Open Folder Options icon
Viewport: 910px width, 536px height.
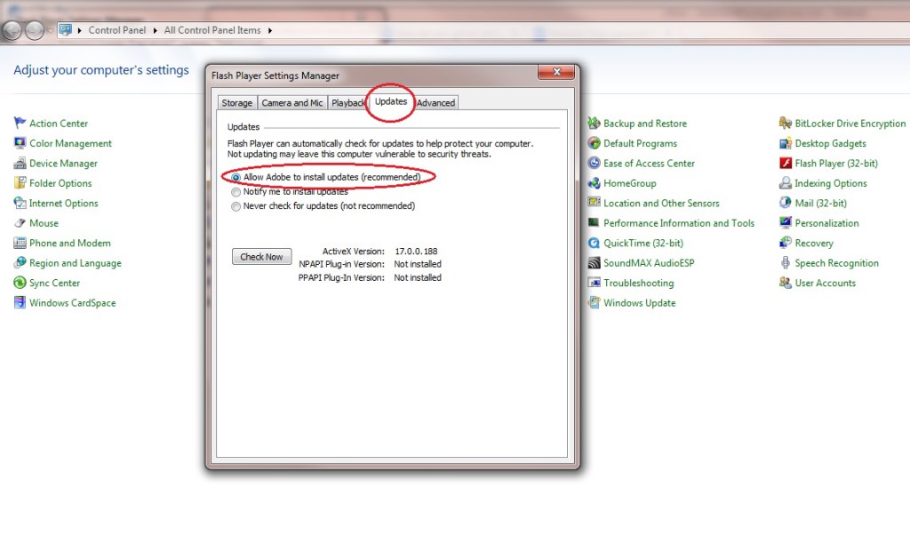[20, 183]
